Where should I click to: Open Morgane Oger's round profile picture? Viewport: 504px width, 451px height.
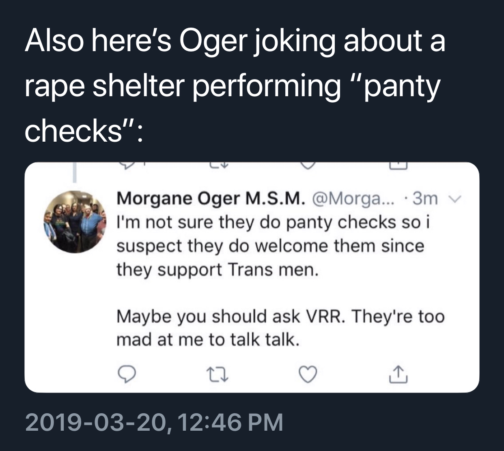75,222
